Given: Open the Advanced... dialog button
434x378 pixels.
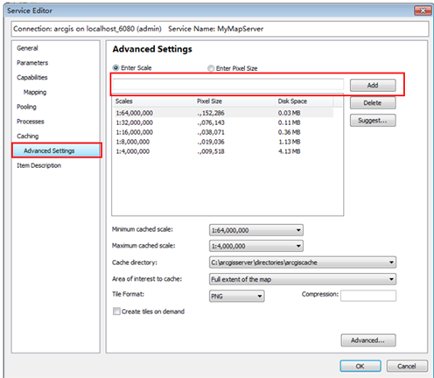Looking at the screenshot, I should coord(368,340).
